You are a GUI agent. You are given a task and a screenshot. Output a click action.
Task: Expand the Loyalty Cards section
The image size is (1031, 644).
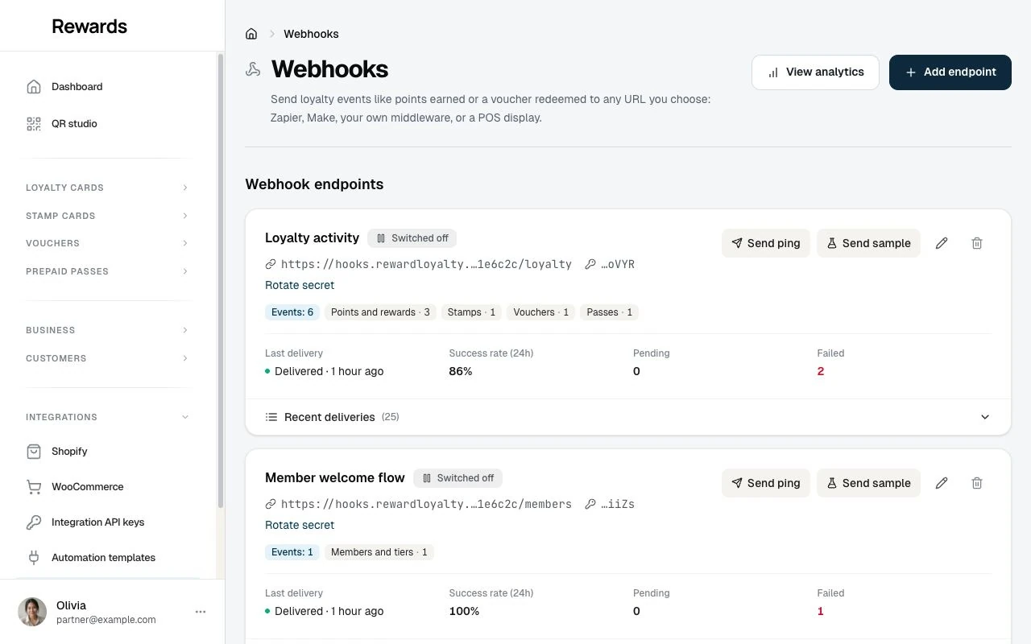(x=109, y=188)
